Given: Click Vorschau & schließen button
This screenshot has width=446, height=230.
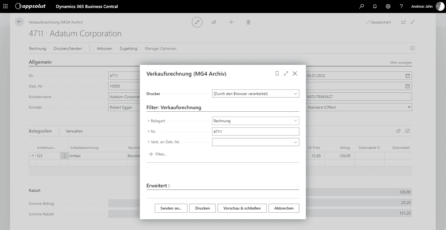Looking at the screenshot, I should (x=242, y=208).
